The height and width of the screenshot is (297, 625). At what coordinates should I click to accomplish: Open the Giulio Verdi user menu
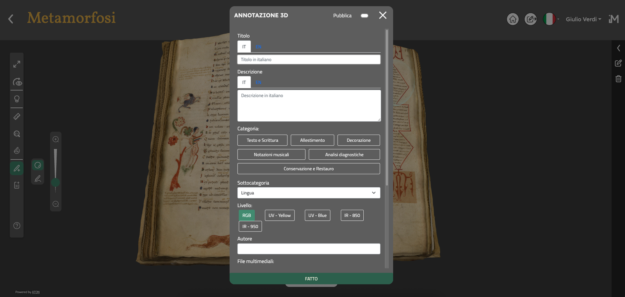coord(583,19)
